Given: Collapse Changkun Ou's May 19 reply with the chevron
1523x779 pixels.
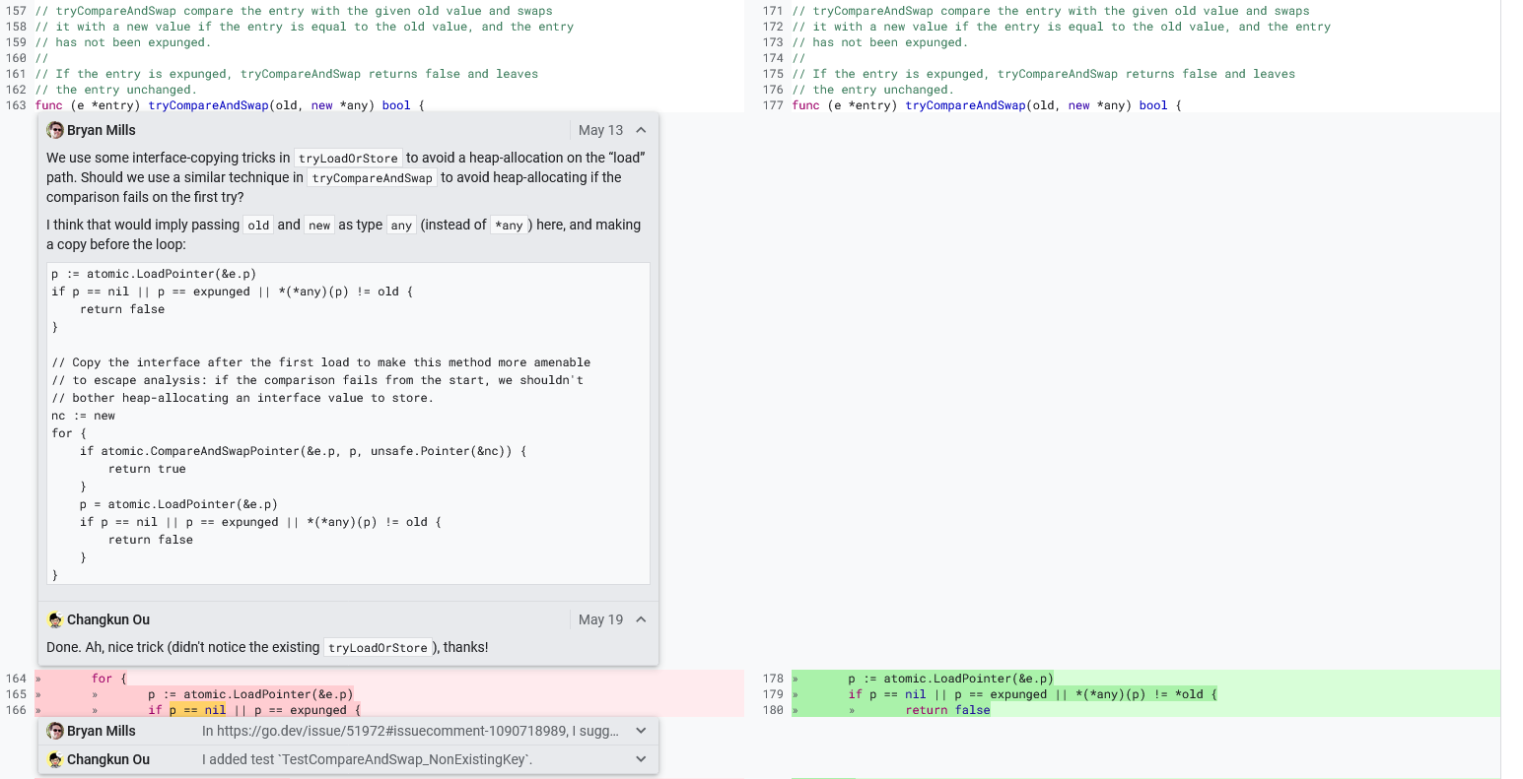Looking at the screenshot, I should pos(640,619).
